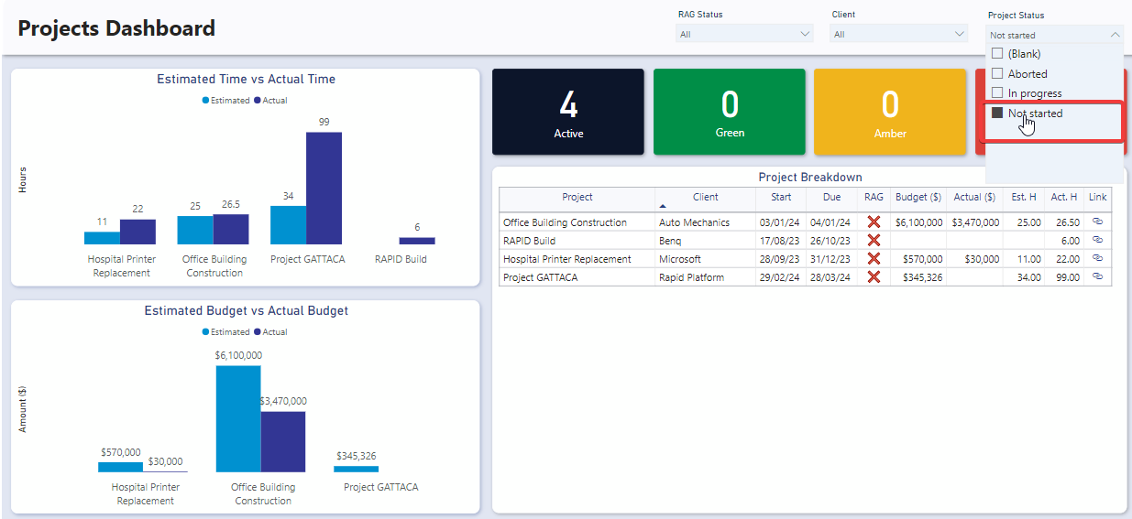
Task: Check the In progress status checkbox
Action: (x=998, y=92)
